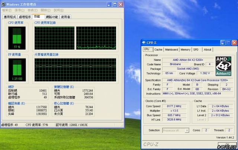The image size is (238, 150).
Task: Open the 檔案(F) menu in Task Manager
Action: (7, 10)
